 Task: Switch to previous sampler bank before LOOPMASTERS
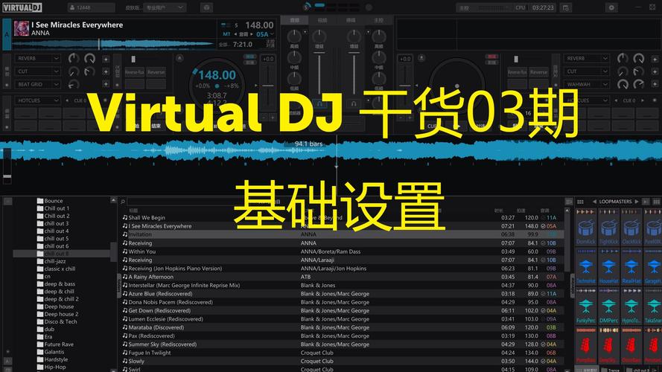point(594,202)
